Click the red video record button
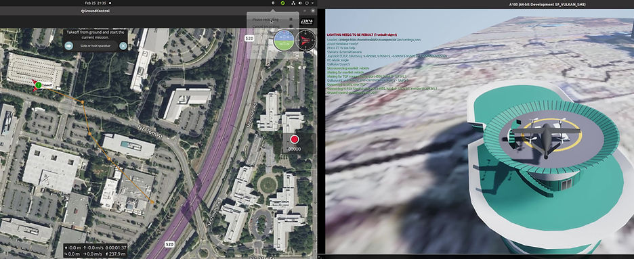 tap(295, 139)
